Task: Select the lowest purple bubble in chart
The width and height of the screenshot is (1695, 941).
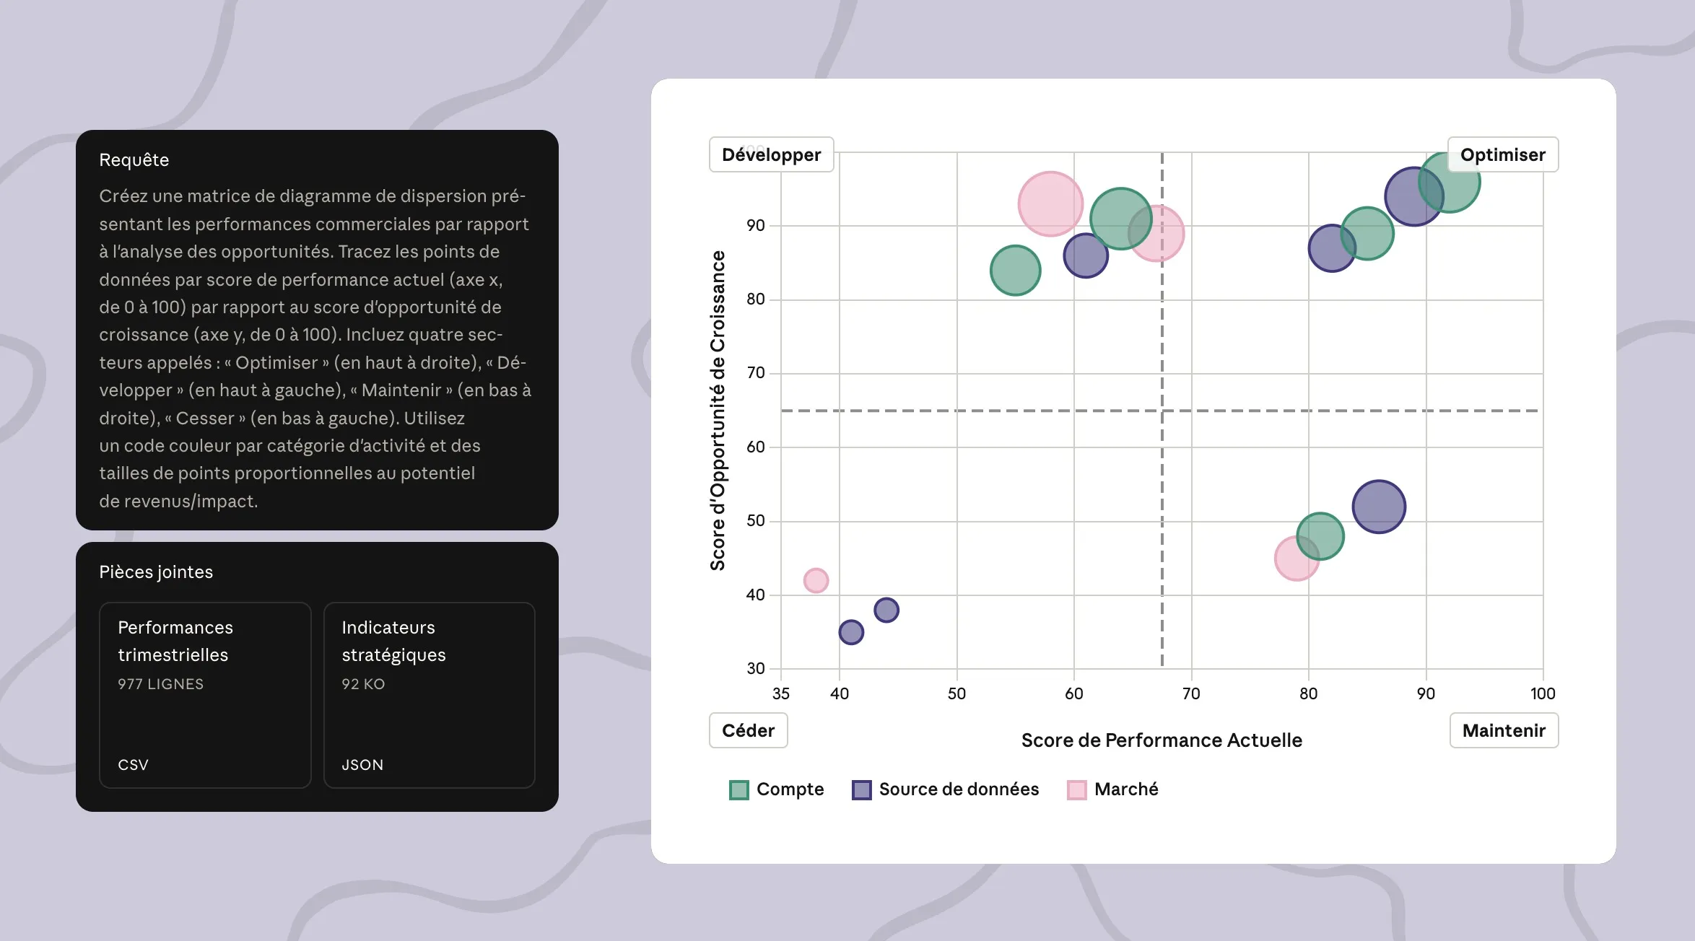Action: [851, 632]
